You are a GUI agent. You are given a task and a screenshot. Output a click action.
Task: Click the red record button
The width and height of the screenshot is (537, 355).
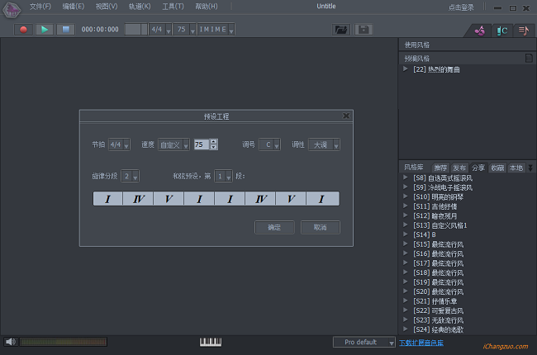click(x=23, y=30)
